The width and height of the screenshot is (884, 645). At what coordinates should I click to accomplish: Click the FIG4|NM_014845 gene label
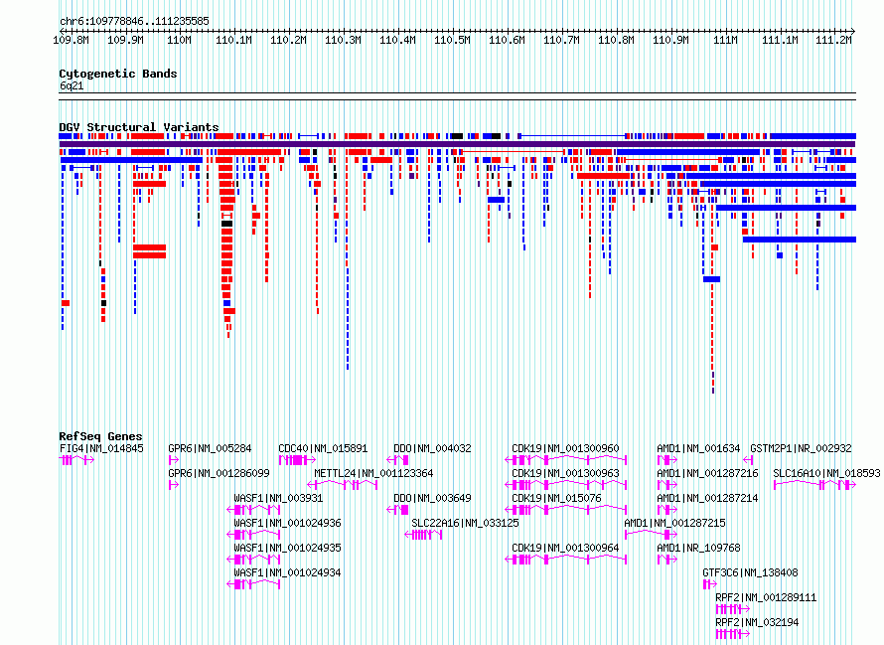(101, 448)
